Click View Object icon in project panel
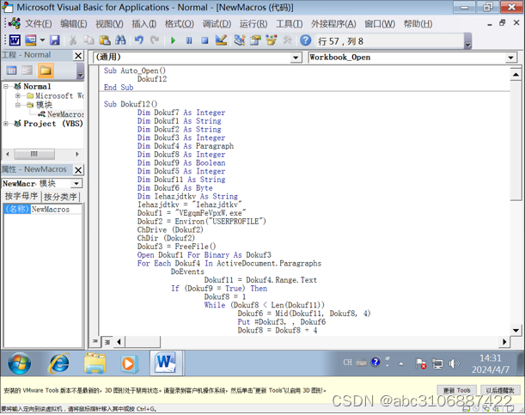The width and height of the screenshot is (525, 415). (x=27, y=70)
